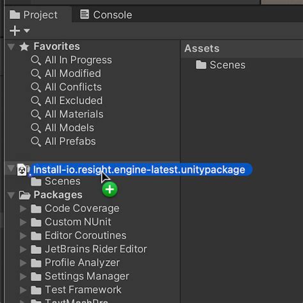Select the Project tab
Screen dimensions: 303x303
point(34,15)
